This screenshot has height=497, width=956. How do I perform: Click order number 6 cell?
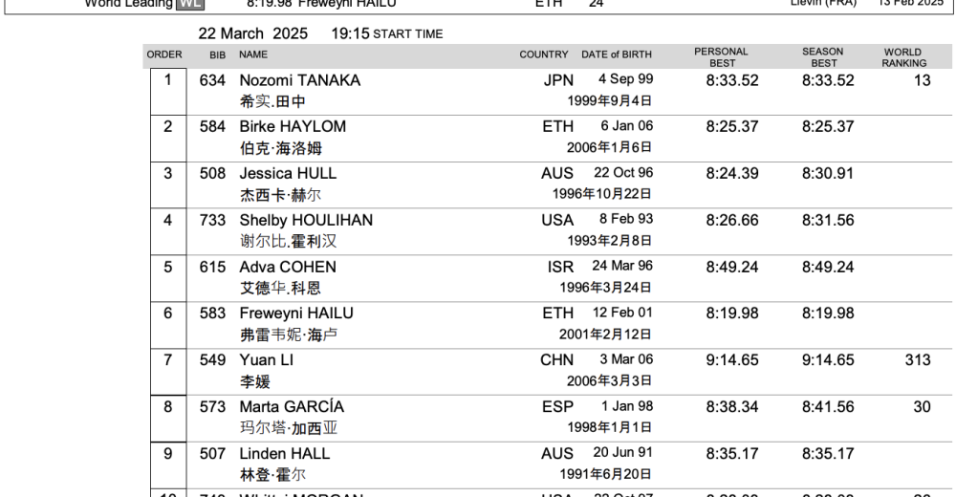click(x=168, y=313)
